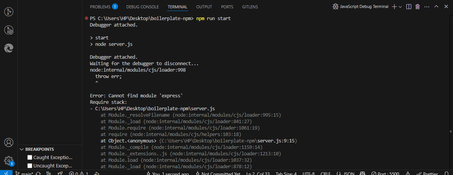Screen dimensions: 453x175
Task: Click the 'at Module.load' stack line
Action: [176, 160]
